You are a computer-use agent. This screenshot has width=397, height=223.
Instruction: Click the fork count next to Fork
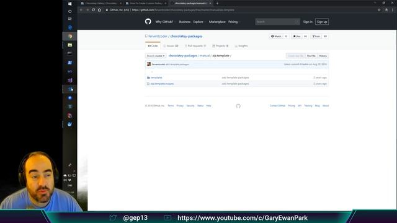pyautogui.click(x=325, y=37)
